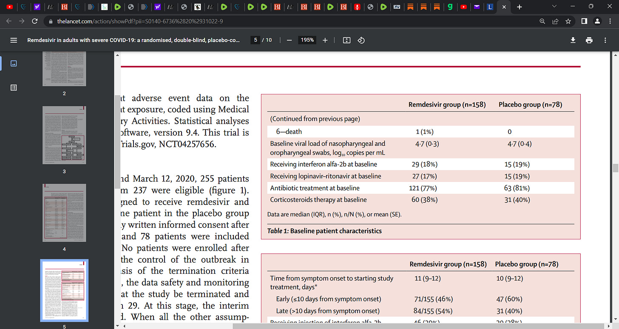Select the page 4 thumbnail

64,214
